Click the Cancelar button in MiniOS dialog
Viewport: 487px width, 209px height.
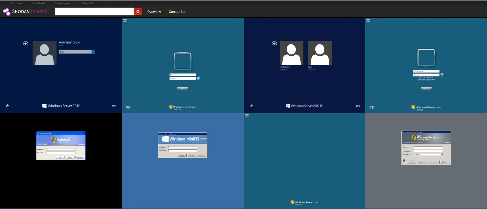click(192, 155)
